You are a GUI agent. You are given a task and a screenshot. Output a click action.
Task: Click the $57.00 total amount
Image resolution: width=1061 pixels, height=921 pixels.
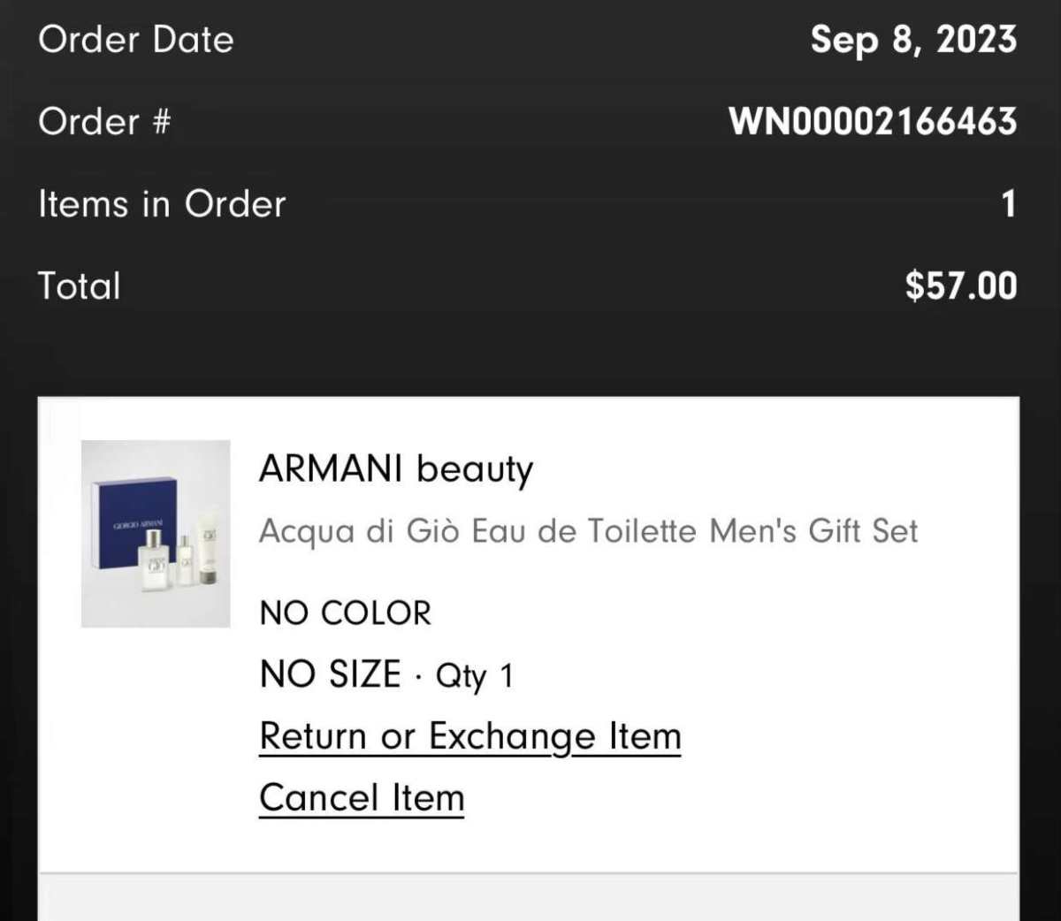[961, 285]
